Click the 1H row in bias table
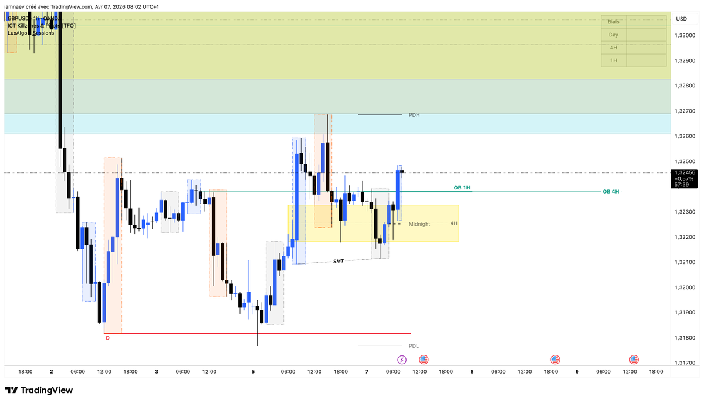Screen dimensions: 704x403 pyautogui.click(x=634, y=60)
